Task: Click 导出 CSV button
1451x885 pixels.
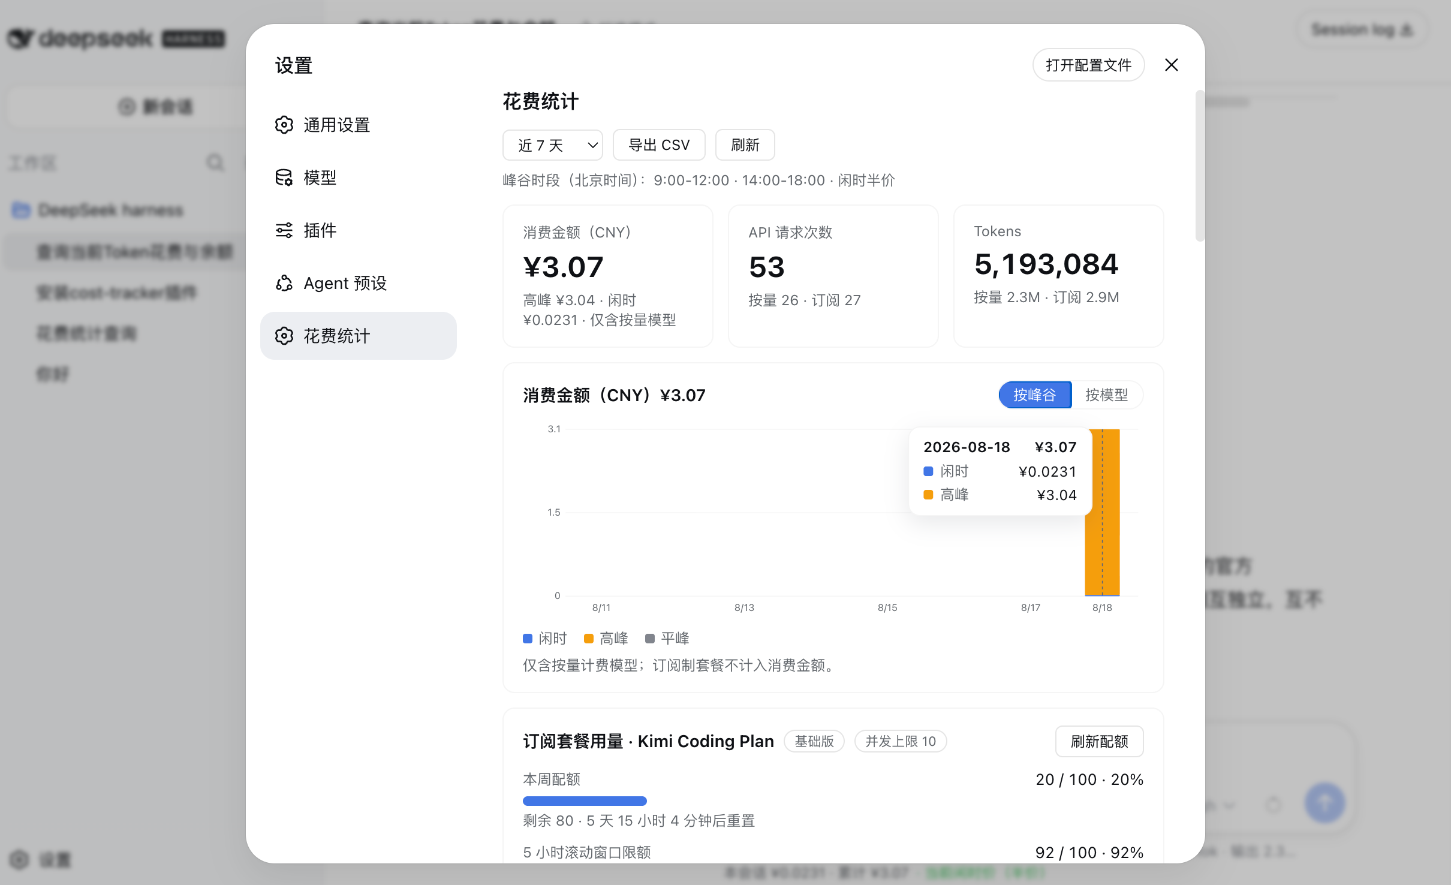Action: [x=659, y=145]
